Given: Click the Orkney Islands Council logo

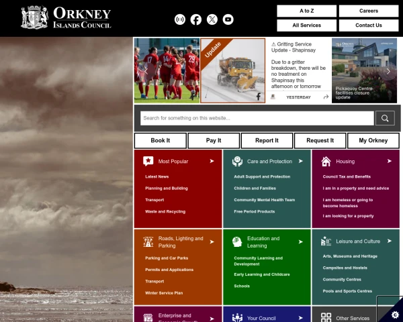Looking at the screenshot, I should click(x=66, y=17).
